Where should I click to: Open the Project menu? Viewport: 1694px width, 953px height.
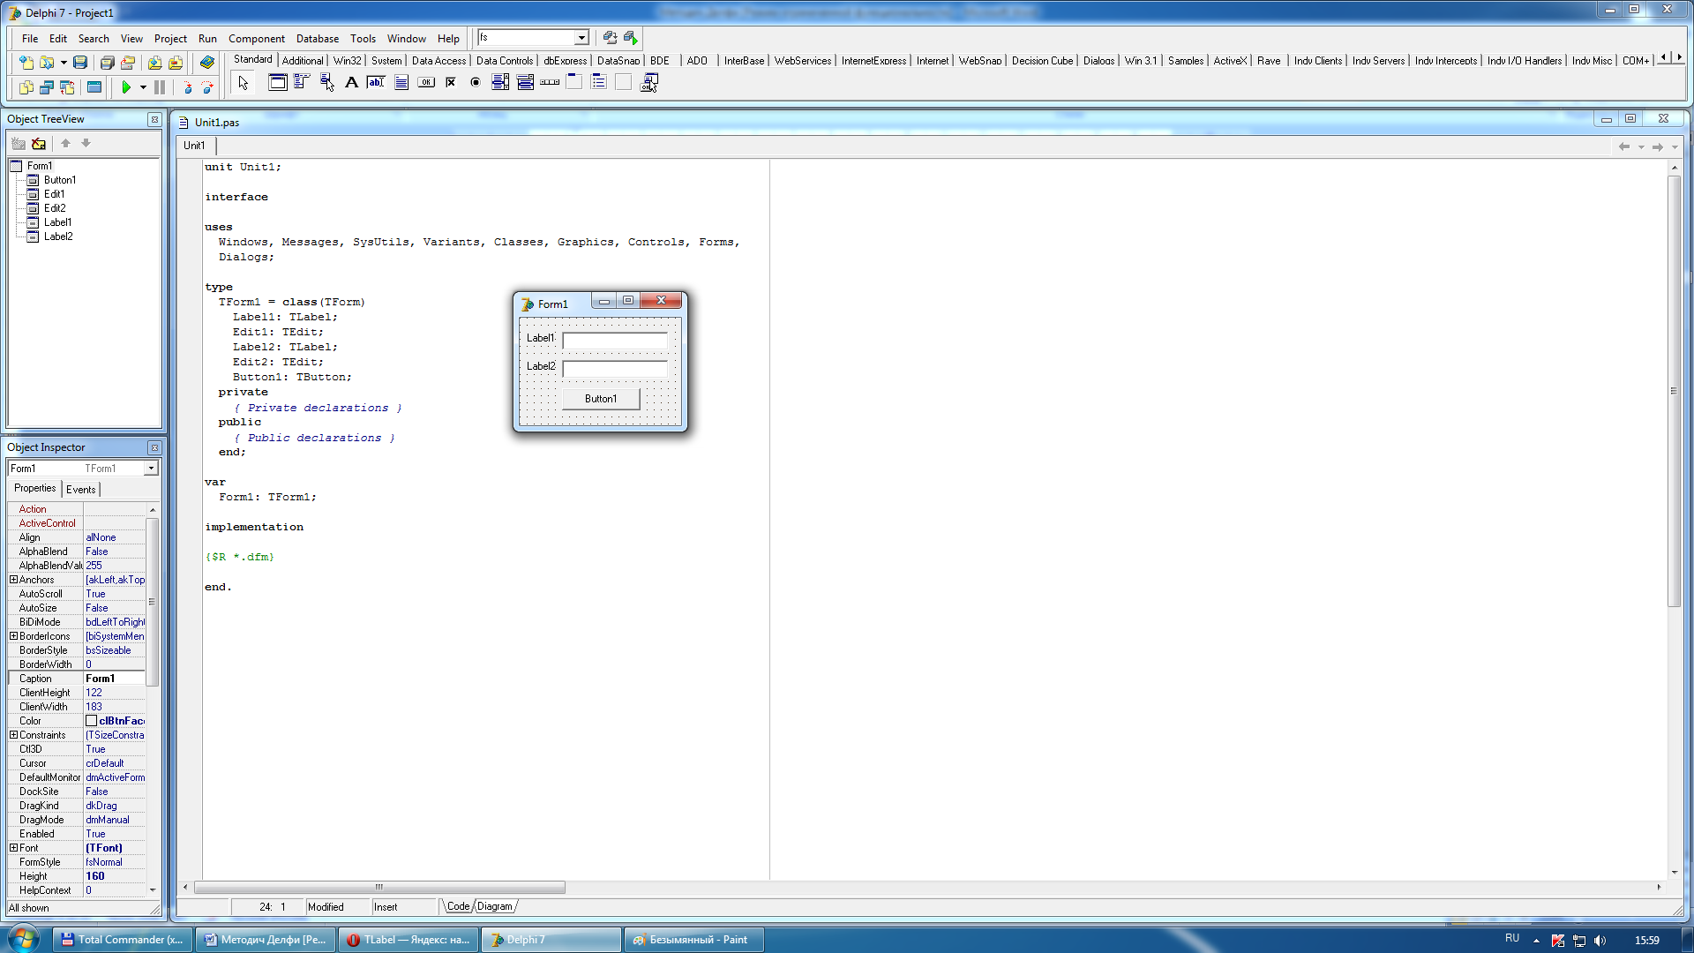170,39
